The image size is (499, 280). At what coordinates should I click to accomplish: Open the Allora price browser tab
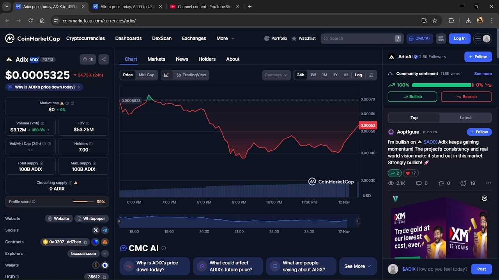pos(127,7)
